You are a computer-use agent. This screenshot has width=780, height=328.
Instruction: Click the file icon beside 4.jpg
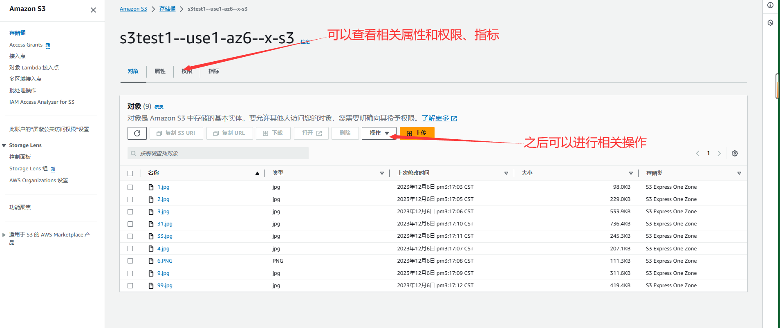point(151,249)
